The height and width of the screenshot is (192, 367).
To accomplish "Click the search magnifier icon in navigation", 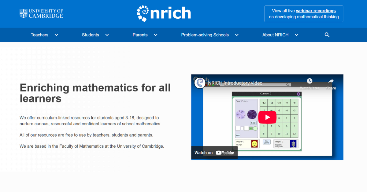I will [x=327, y=35].
